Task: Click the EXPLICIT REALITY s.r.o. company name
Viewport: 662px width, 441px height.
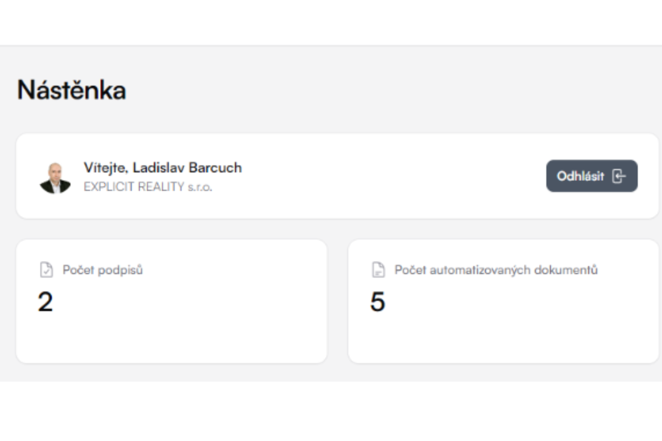Action: (x=148, y=187)
